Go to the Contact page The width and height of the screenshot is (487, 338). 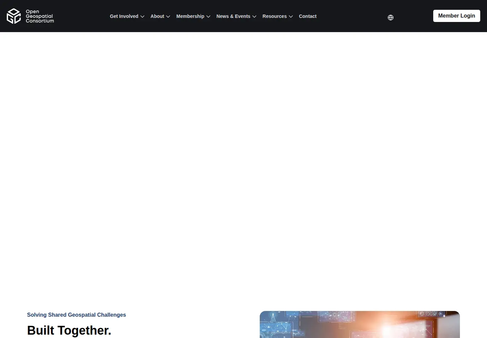coord(308,16)
